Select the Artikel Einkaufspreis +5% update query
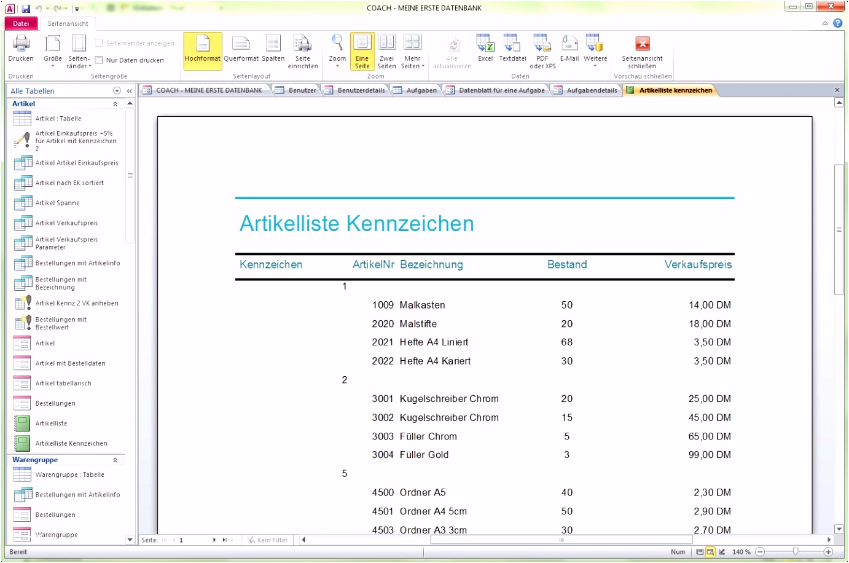 pos(68,141)
